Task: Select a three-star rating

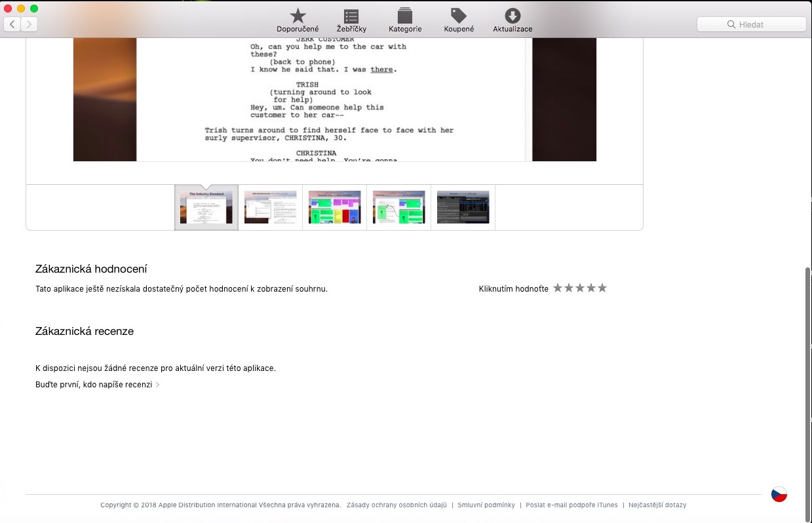Action: point(580,287)
